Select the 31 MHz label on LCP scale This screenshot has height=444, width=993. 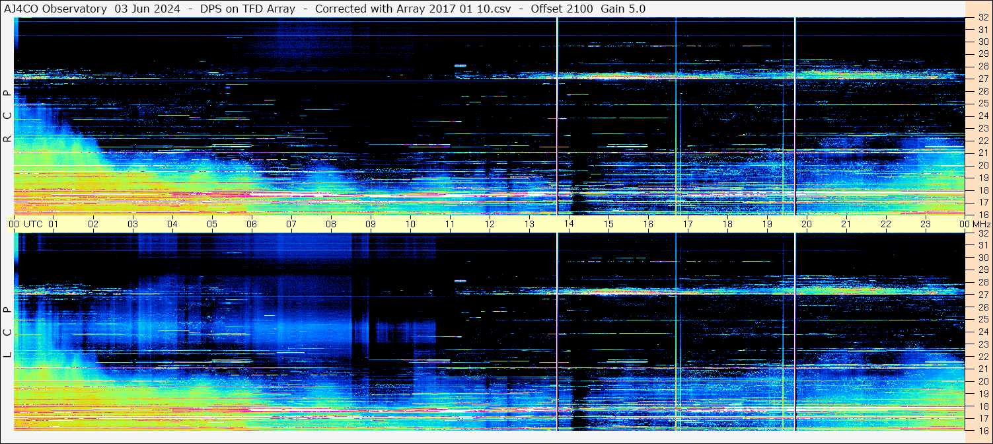tap(983, 245)
